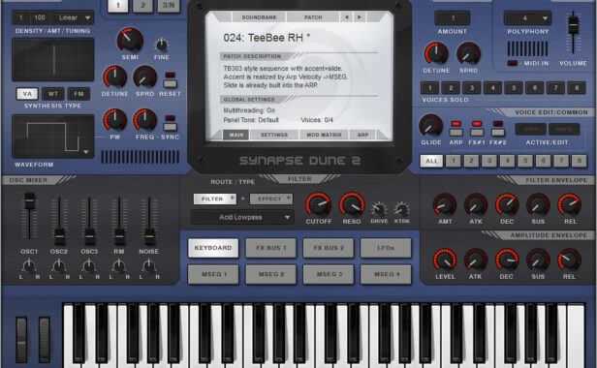597x368 pixels.
Task: Click the density value field showing 1
Action: click(x=21, y=17)
